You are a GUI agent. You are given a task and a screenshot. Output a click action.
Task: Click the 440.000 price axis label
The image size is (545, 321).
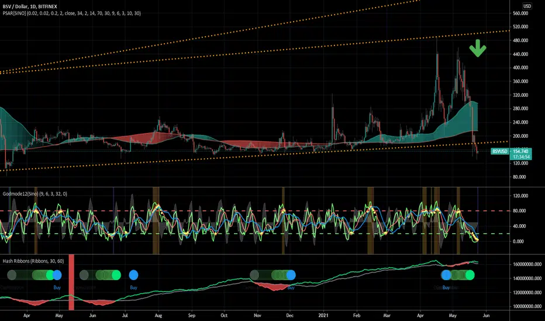point(520,54)
